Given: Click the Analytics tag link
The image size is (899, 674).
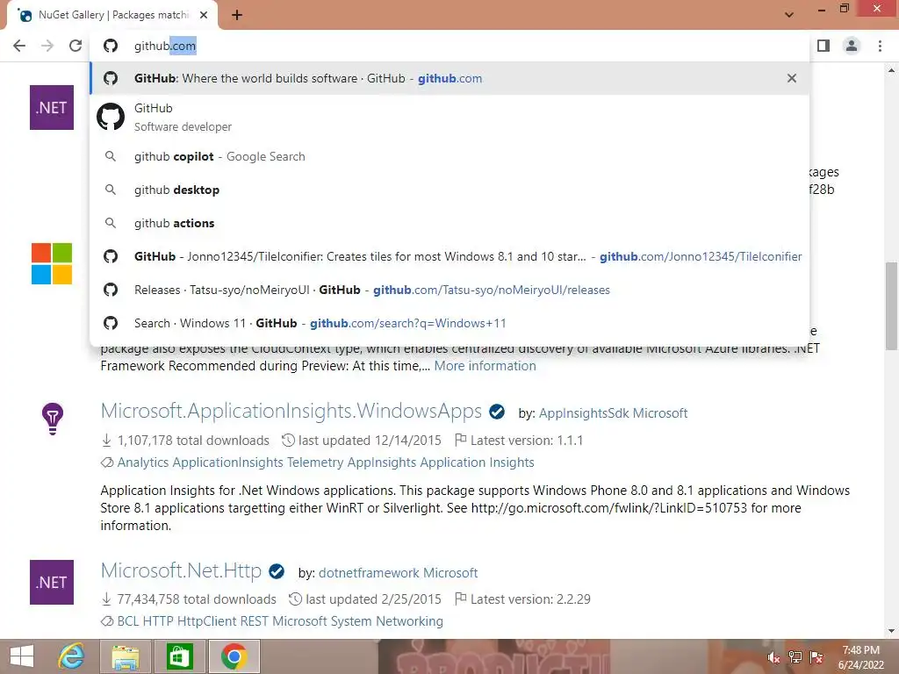Looking at the screenshot, I should [143, 462].
